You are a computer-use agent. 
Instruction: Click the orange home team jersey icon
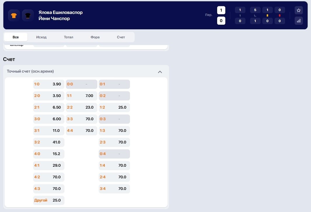coord(14,15)
